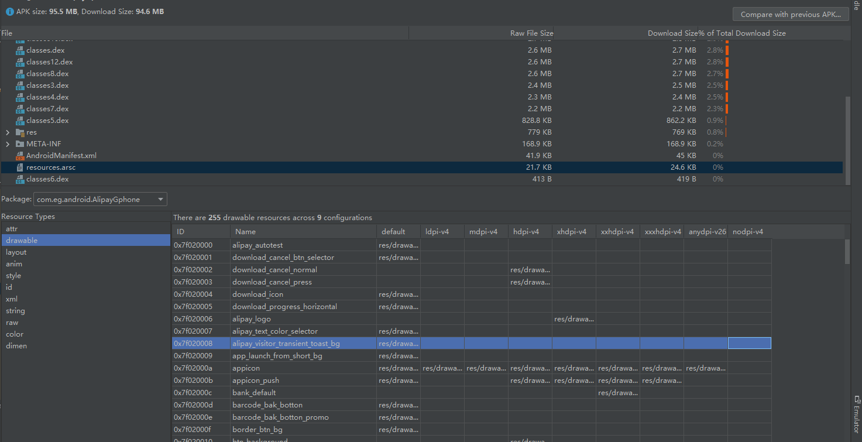
Task: Click the resources.arsc file icon
Action: (x=20, y=167)
